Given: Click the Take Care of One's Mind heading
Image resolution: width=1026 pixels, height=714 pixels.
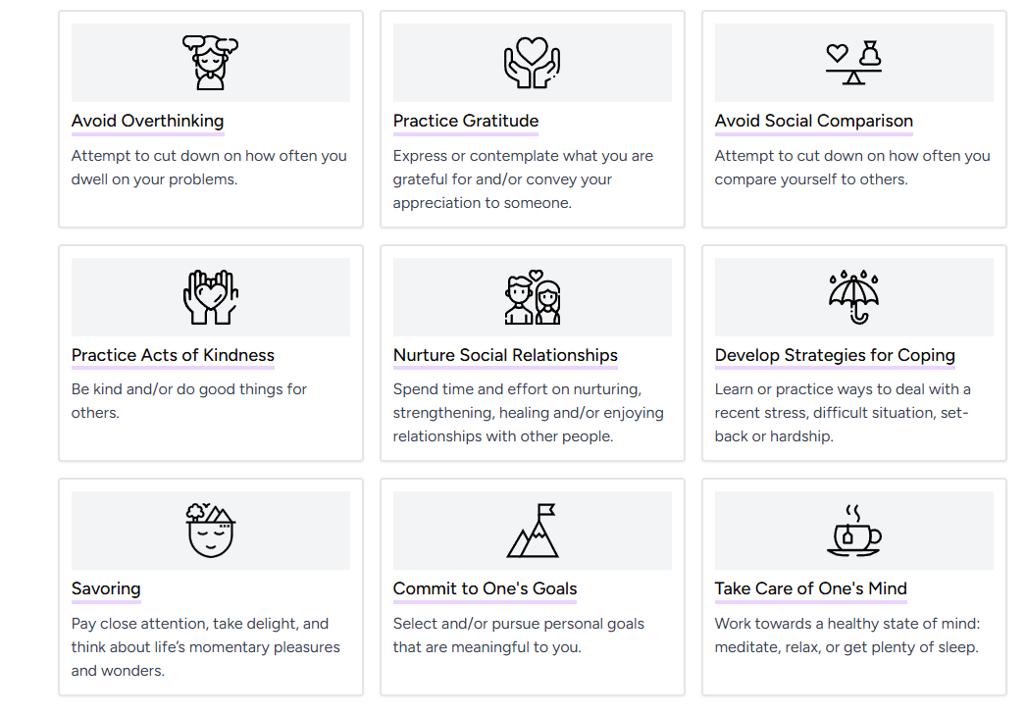Looking at the screenshot, I should (x=811, y=587).
